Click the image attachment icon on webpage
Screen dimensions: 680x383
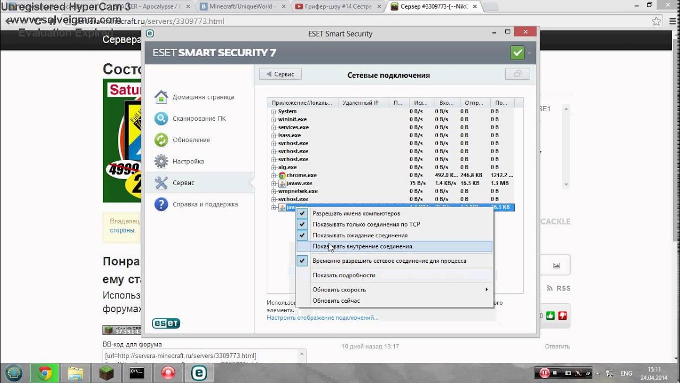point(556,265)
